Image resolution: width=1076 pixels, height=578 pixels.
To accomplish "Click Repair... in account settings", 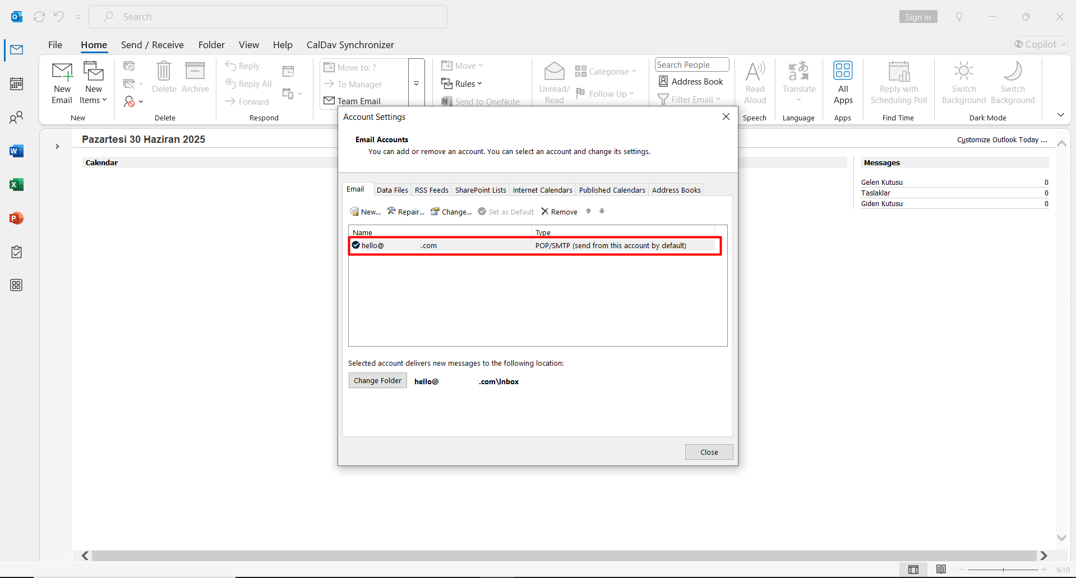I will 405,212.
